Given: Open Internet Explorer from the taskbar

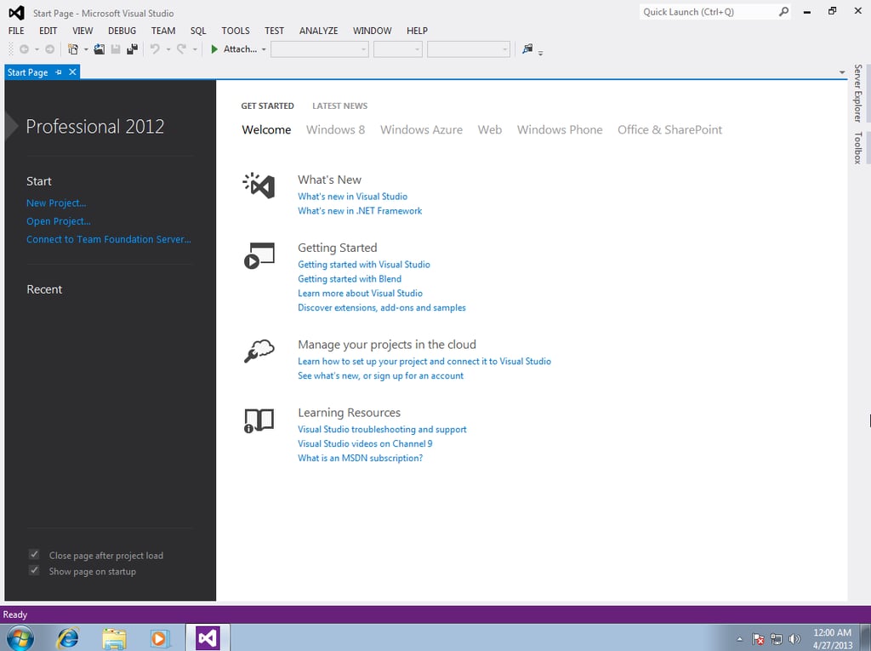Looking at the screenshot, I should [x=68, y=637].
